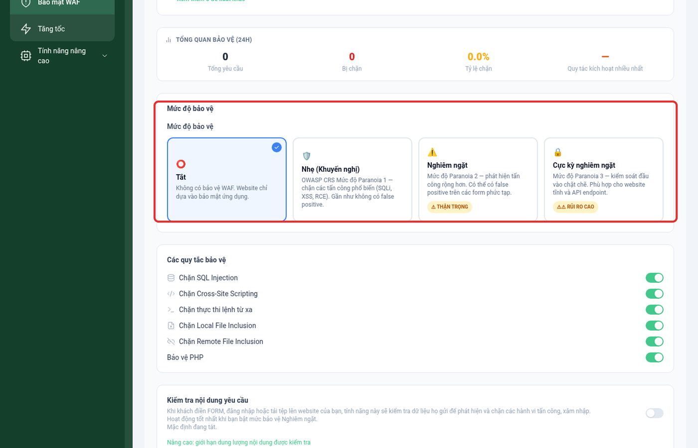This screenshot has width=698, height=448.
Task: Disable the Chặn Remote File Inclusion toggle
Action: 655,341
